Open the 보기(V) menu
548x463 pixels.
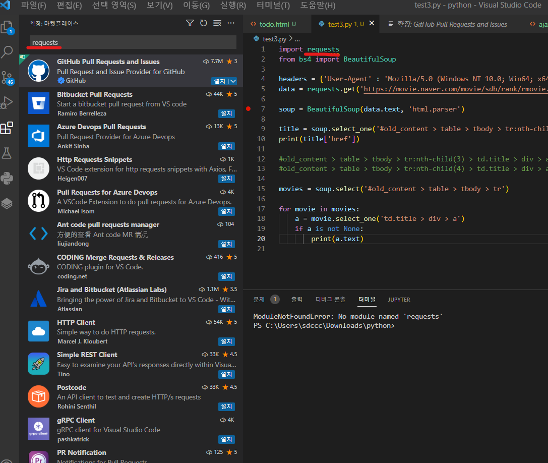pyautogui.click(x=159, y=5)
